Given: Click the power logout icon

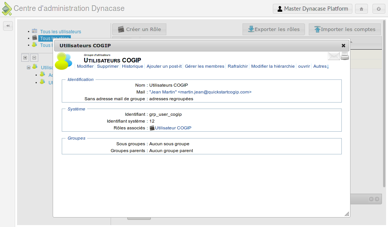Looking at the screenshot, I should (379, 9).
